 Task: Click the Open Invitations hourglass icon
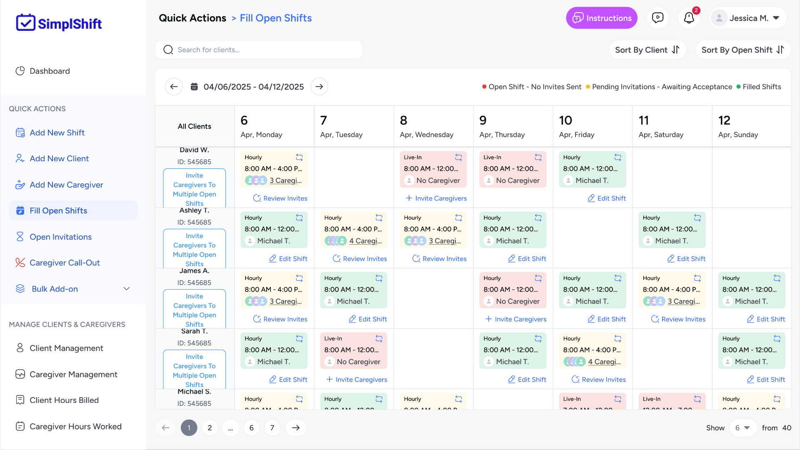[x=20, y=236]
